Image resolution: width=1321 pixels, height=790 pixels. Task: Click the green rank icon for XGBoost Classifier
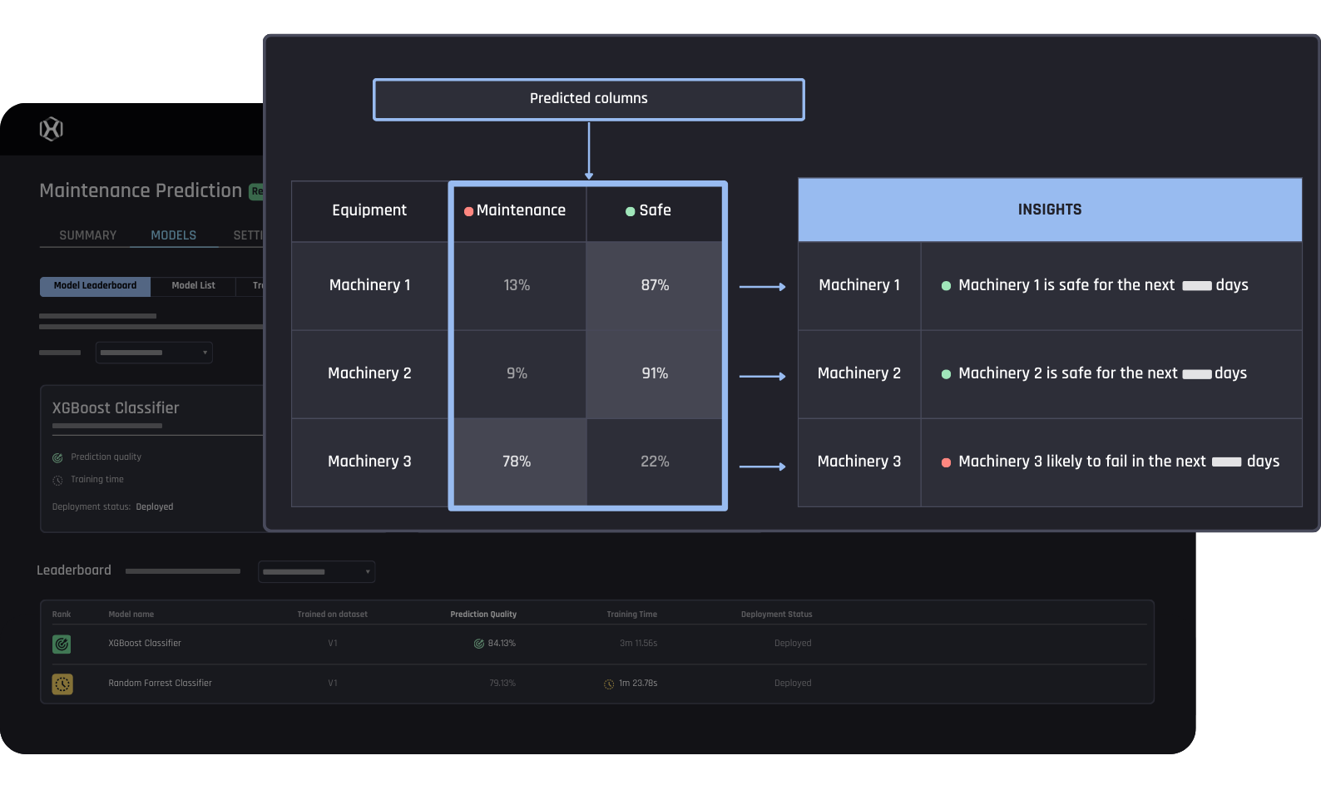pos(62,644)
